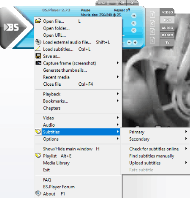The width and height of the screenshot is (190, 198).
Task: Select Open folder... menu entry
Action: point(78,28)
